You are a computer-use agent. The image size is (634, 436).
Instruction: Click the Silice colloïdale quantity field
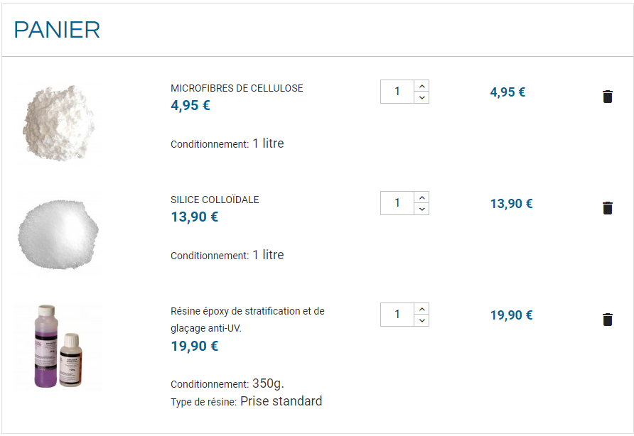397,203
